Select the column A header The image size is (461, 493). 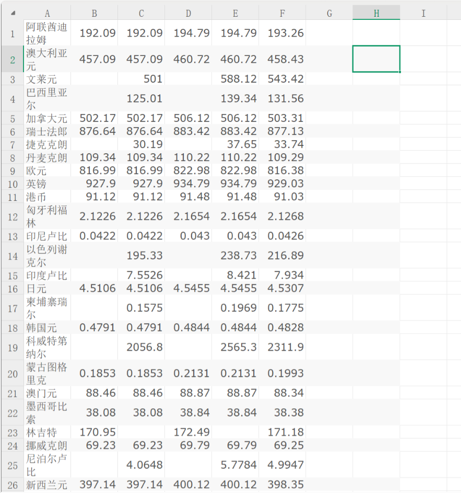click(47, 12)
